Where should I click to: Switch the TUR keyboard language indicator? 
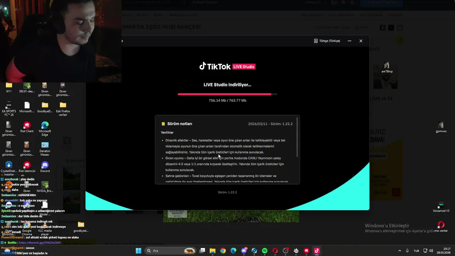pos(416,251)
